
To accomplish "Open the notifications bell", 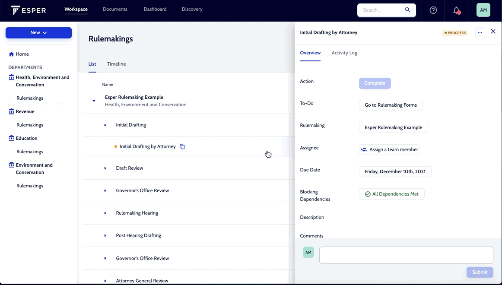I will (x=457, y=10).
